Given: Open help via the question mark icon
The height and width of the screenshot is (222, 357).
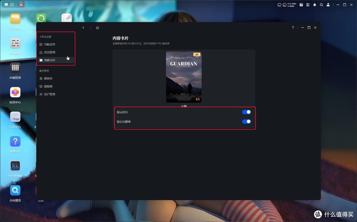Looking at the screenshot, I should pyautogui.click(x=293, y=27).
